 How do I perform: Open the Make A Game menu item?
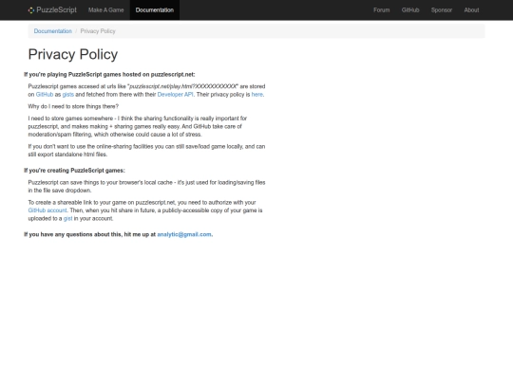[x=105, y=10]
